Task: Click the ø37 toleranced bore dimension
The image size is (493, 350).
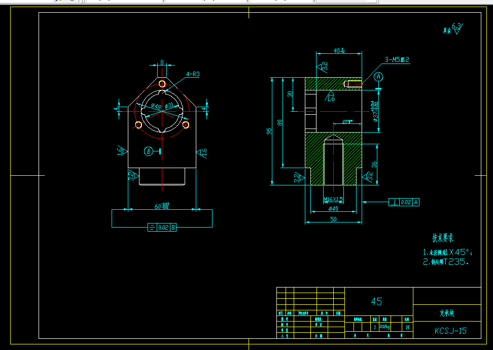Action: 375,111
